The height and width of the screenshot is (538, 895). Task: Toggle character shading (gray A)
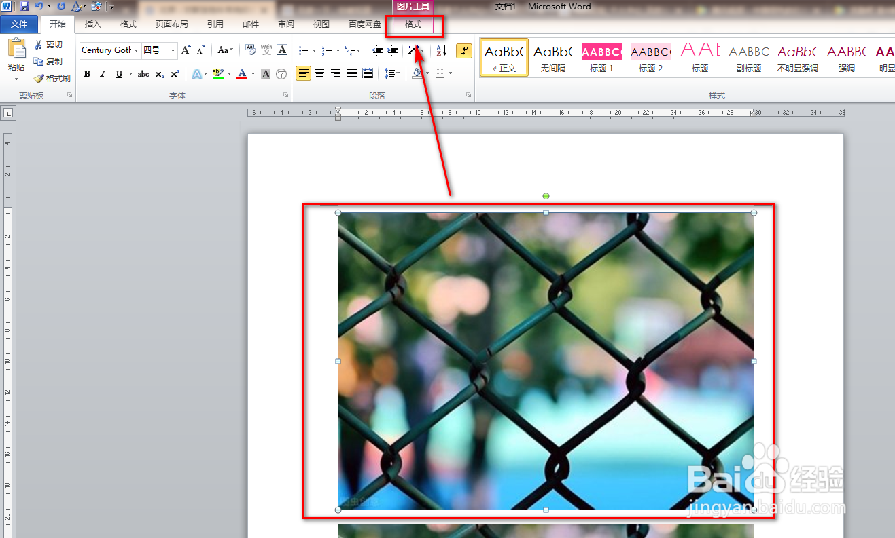coord(266,74)
